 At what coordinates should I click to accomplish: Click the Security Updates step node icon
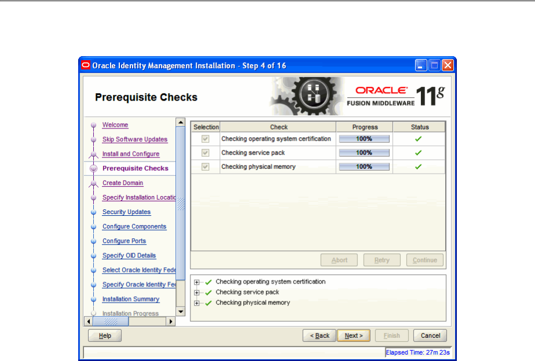click(x=93, y=212)
